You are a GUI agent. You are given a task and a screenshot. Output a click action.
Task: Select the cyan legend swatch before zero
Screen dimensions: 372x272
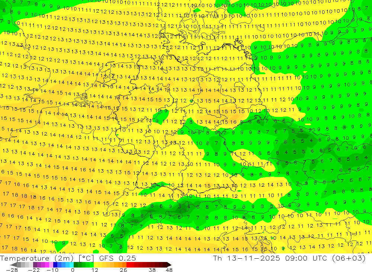71,265
